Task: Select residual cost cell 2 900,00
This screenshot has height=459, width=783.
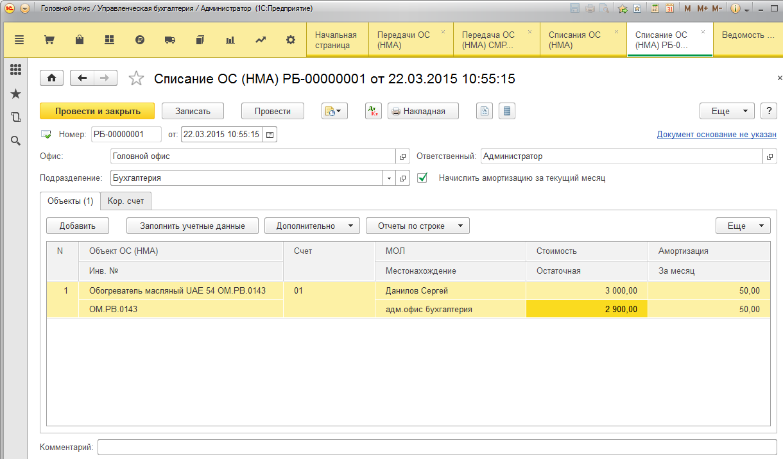Action: [x=587, y=309]
